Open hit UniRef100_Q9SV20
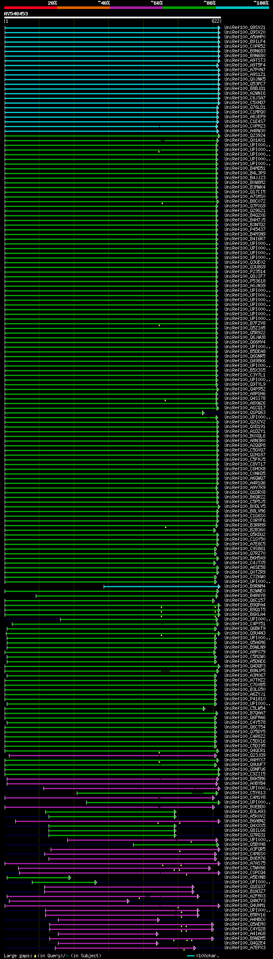The image size is (273, 959). click(x=245, y=32)
